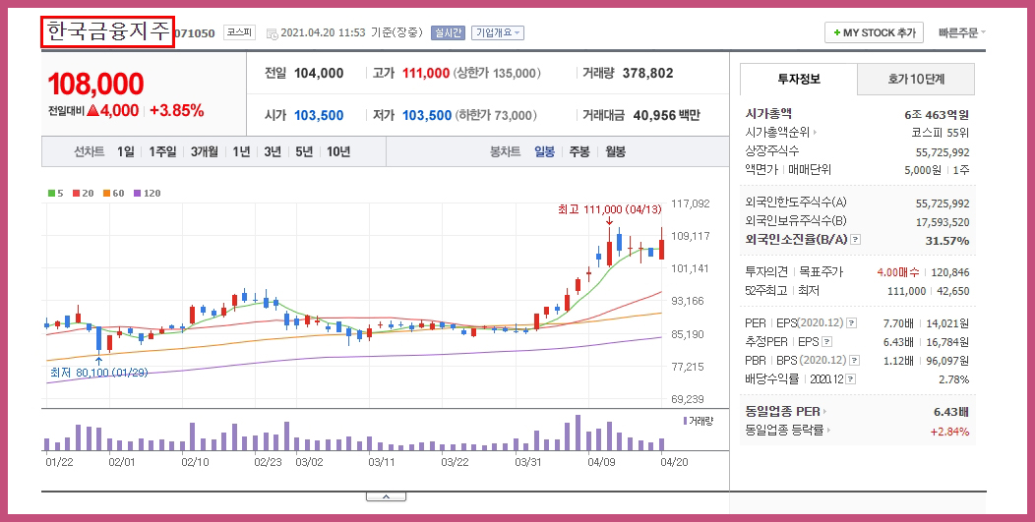This screenshot has height=522, width=1035.
Task: Click the help icon next to 외국인소진율(B/A)
Action: (856, 240)
